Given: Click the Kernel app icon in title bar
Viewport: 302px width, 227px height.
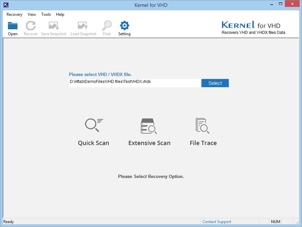Looking at the screenshot, I should [x=6, y=5].
